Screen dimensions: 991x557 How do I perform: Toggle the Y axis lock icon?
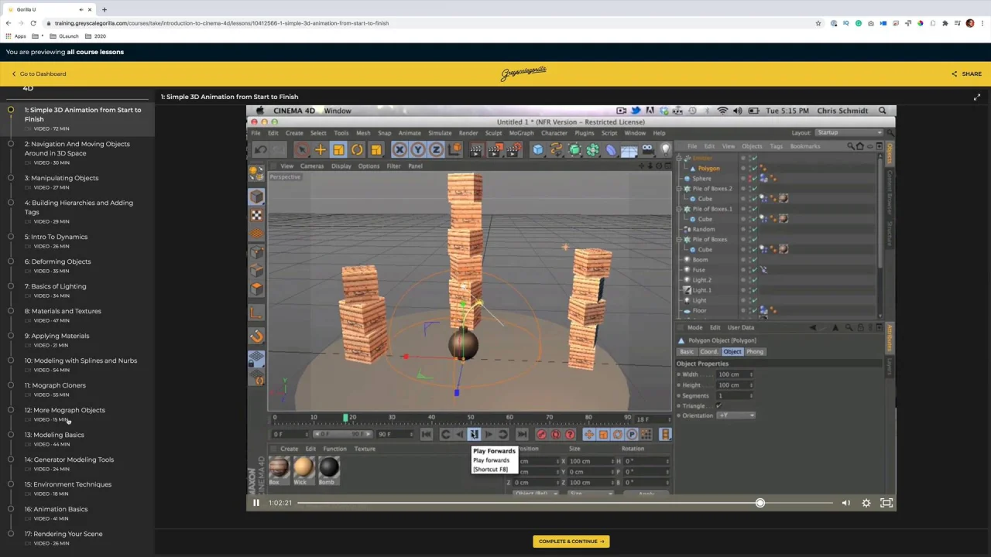418,149
